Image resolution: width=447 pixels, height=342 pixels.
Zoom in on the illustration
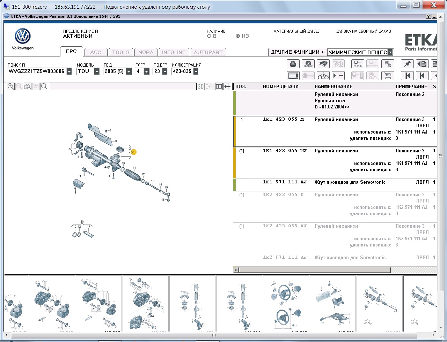click(x=11, y=86)
